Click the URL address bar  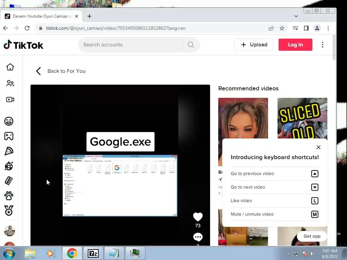point(153,28)
